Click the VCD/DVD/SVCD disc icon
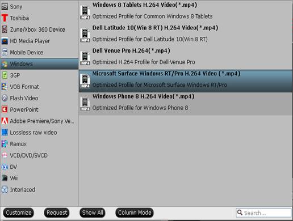This screenshot has width=293, height=221. [x=5, y=155]
